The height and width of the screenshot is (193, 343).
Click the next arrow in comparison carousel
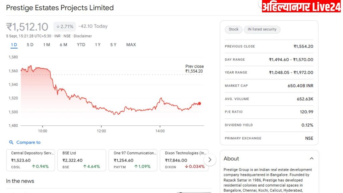[x=210, y=160]
